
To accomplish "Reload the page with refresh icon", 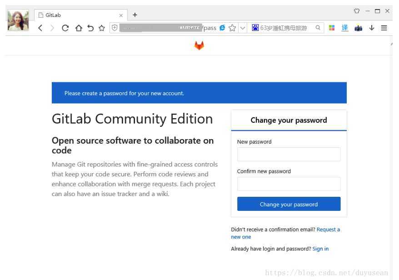I will tap(65, 28).
